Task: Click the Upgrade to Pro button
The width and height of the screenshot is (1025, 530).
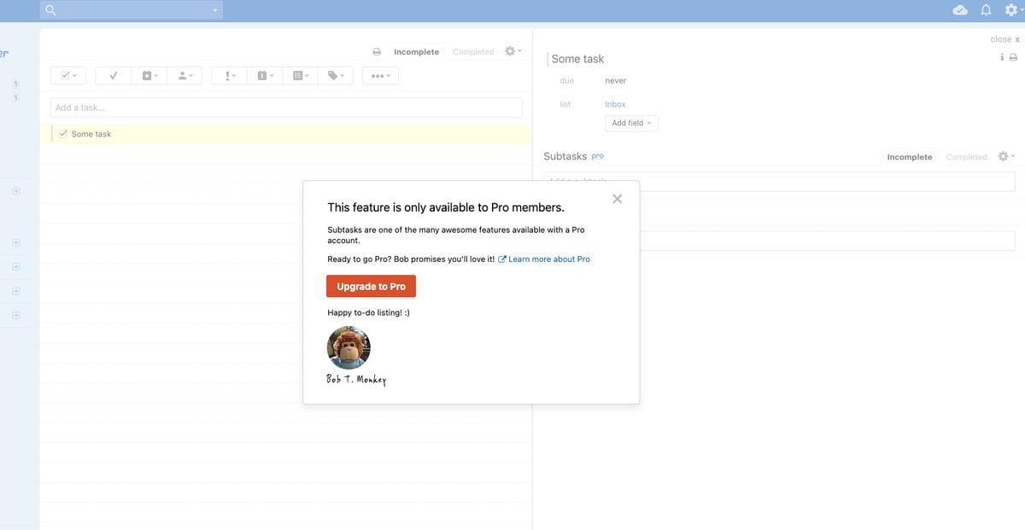Action: point(371,287)
